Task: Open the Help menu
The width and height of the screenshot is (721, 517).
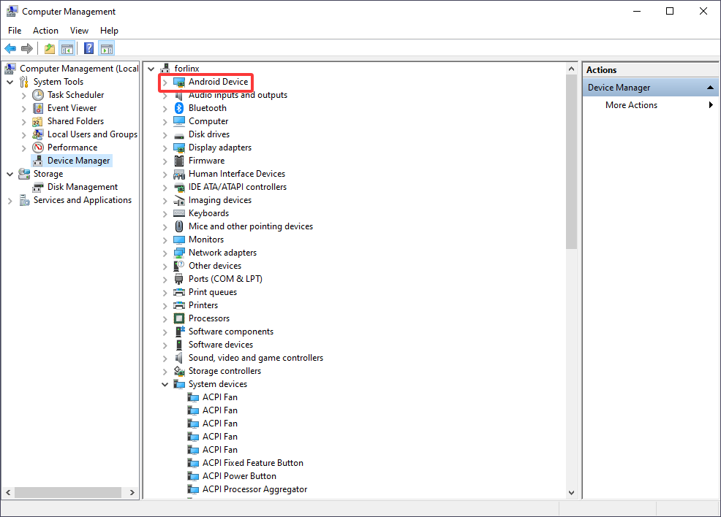Action: pos(109,30)
